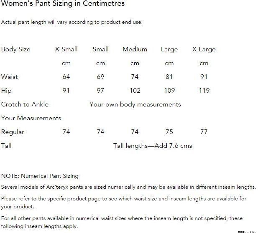258x233 pixels.
Task: Click hip value 119 for X-Large
Action: 204,91
